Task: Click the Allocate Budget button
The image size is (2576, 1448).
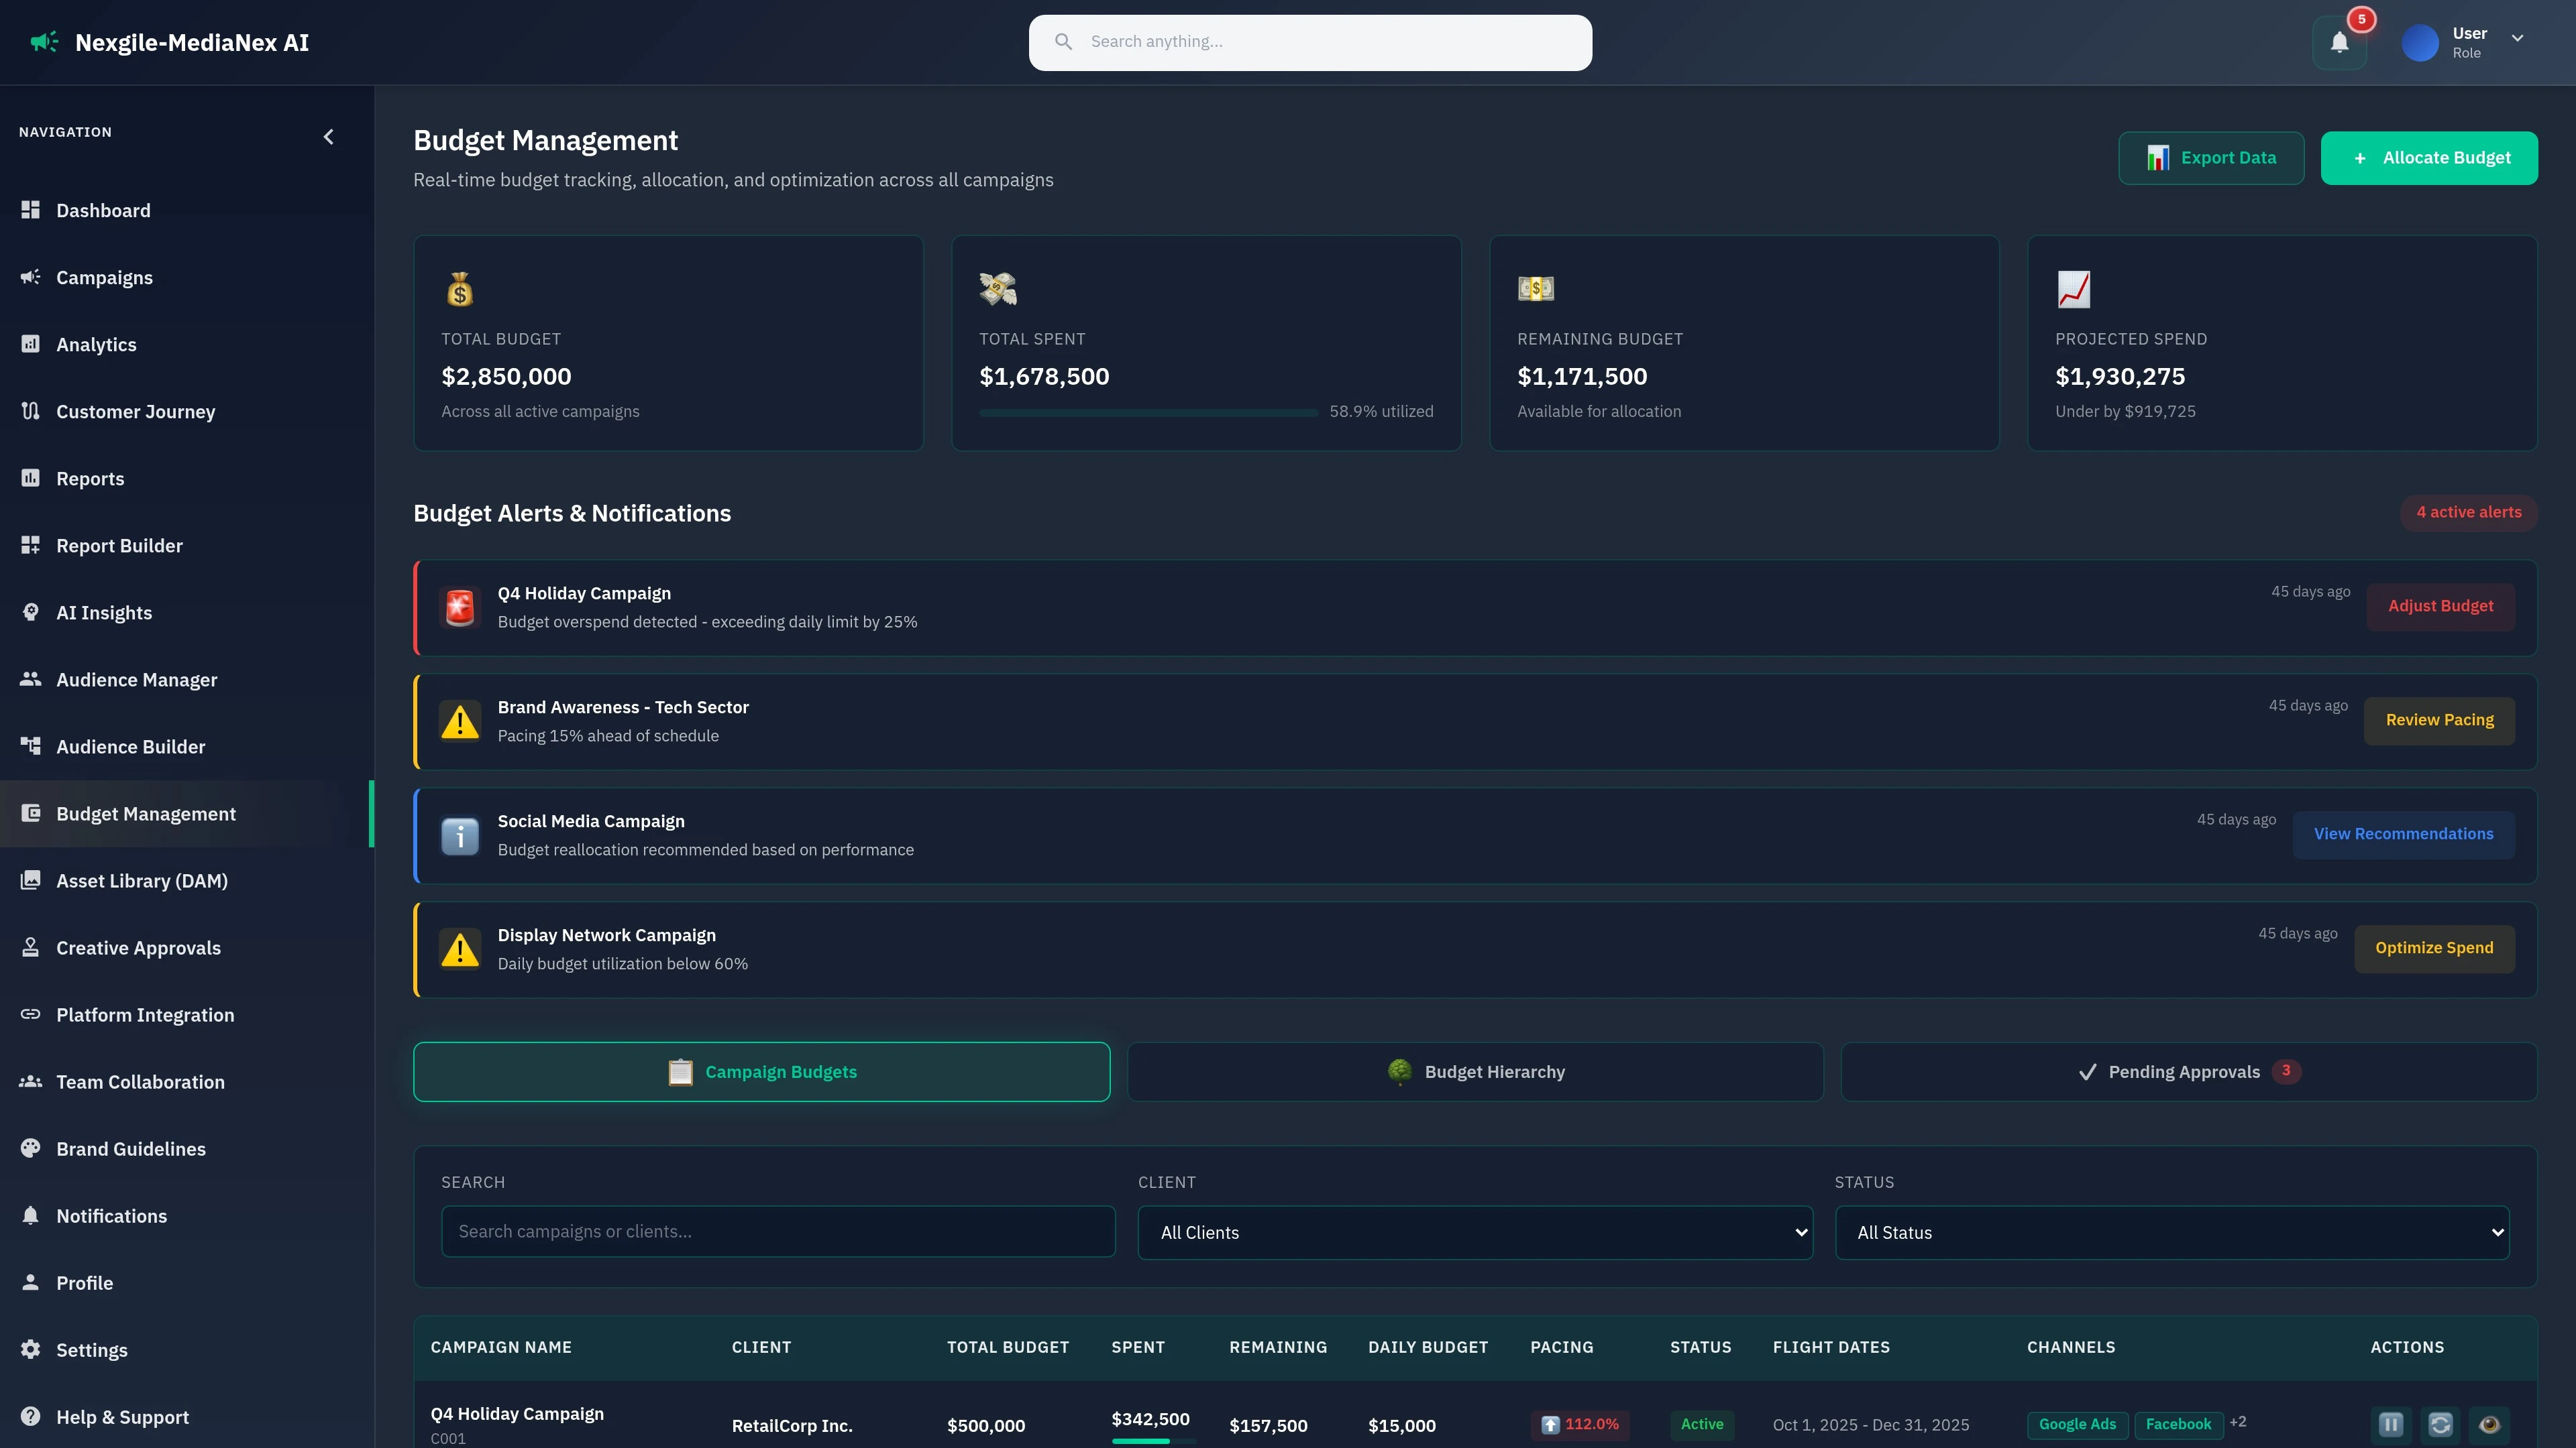Action: pyautogui.click(x=2429, y=157)
